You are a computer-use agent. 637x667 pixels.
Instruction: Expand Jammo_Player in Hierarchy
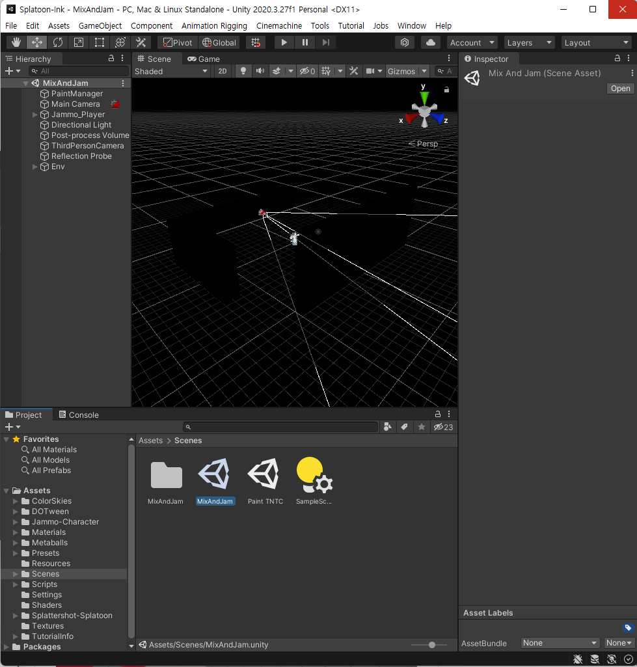point(35,115)
